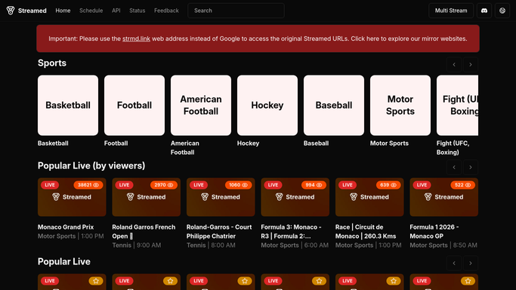Click the Roland Garros French Open title
Viewport: 516px width, 290px height.
144,232
